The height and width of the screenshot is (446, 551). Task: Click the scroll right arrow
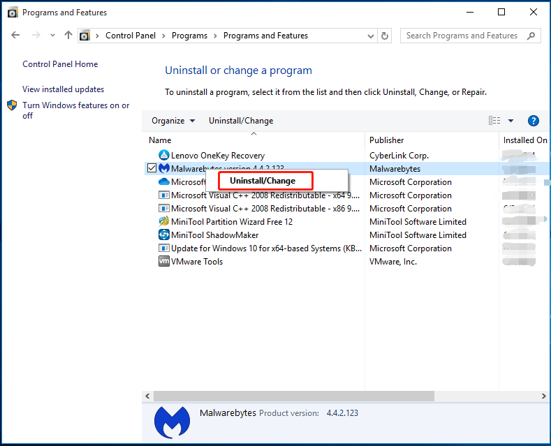pyautogui.click(x=543, y=396)
